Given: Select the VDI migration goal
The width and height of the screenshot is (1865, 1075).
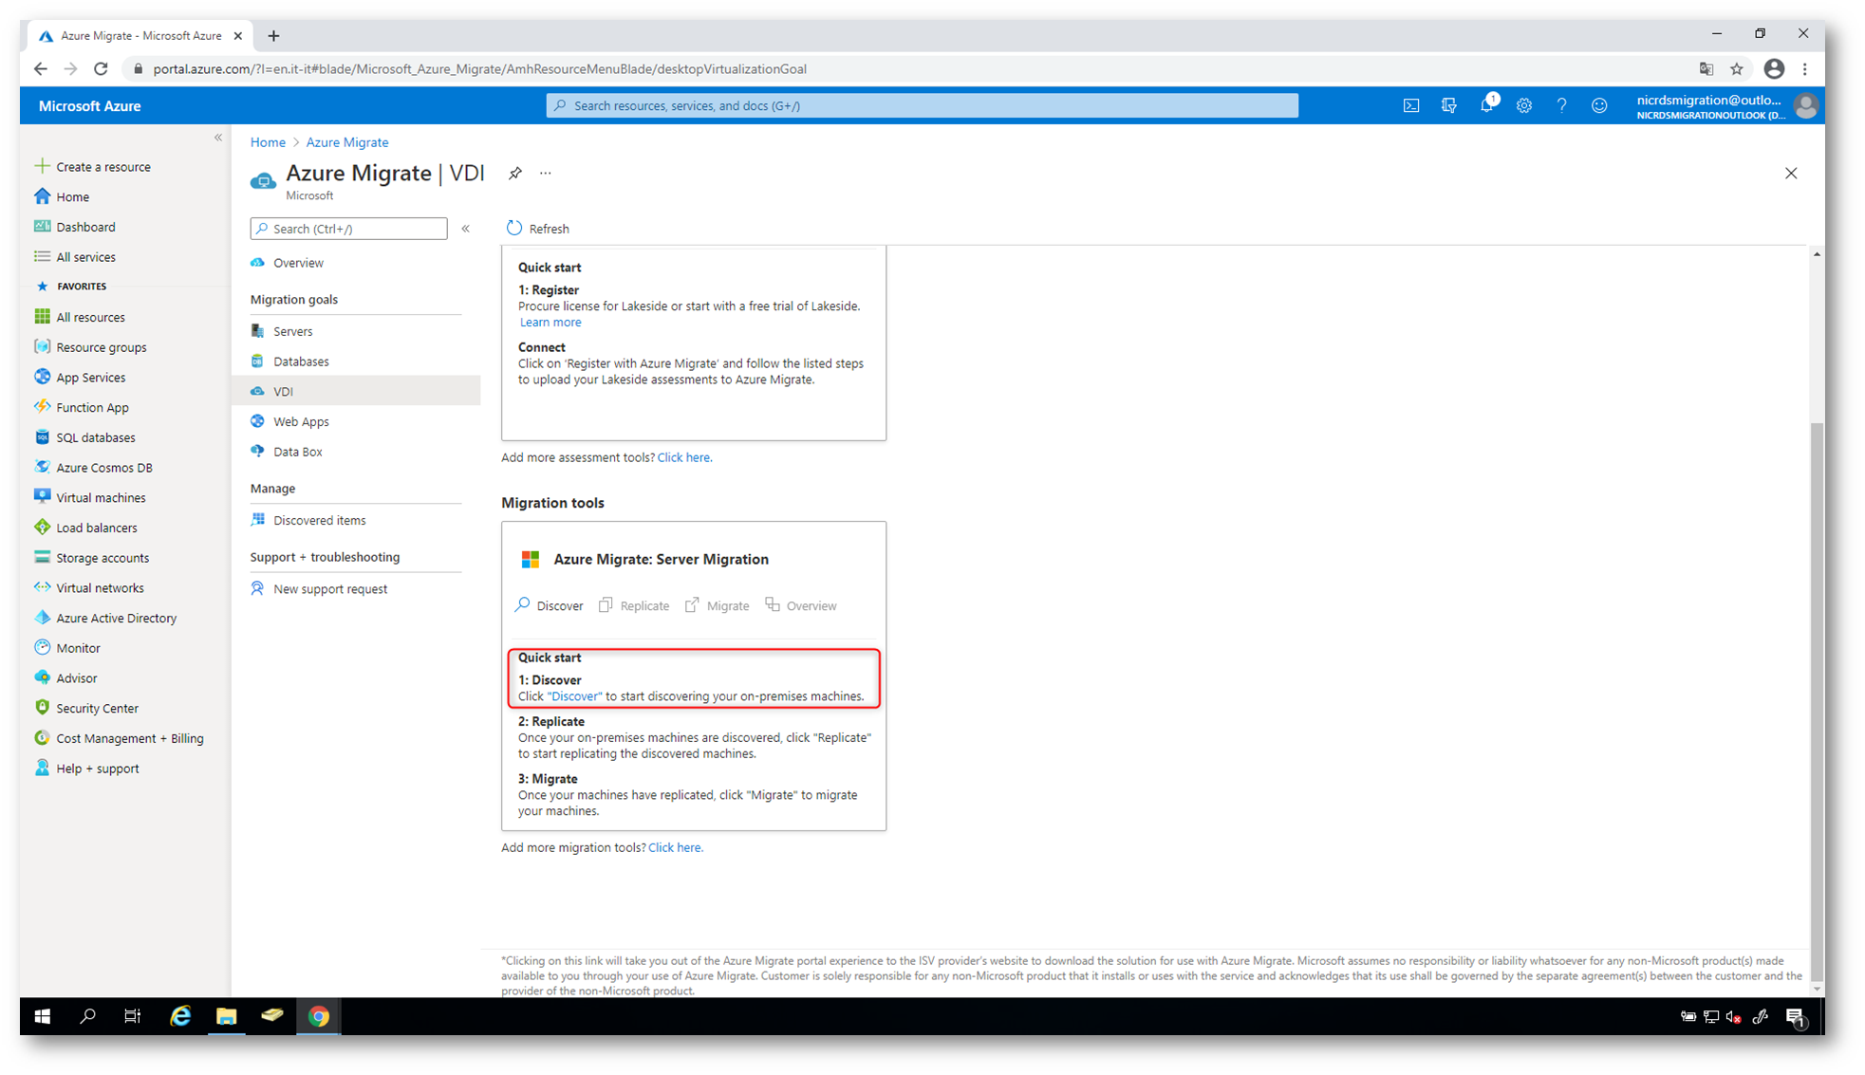Looking at the screenshot, I should [356, 391].
